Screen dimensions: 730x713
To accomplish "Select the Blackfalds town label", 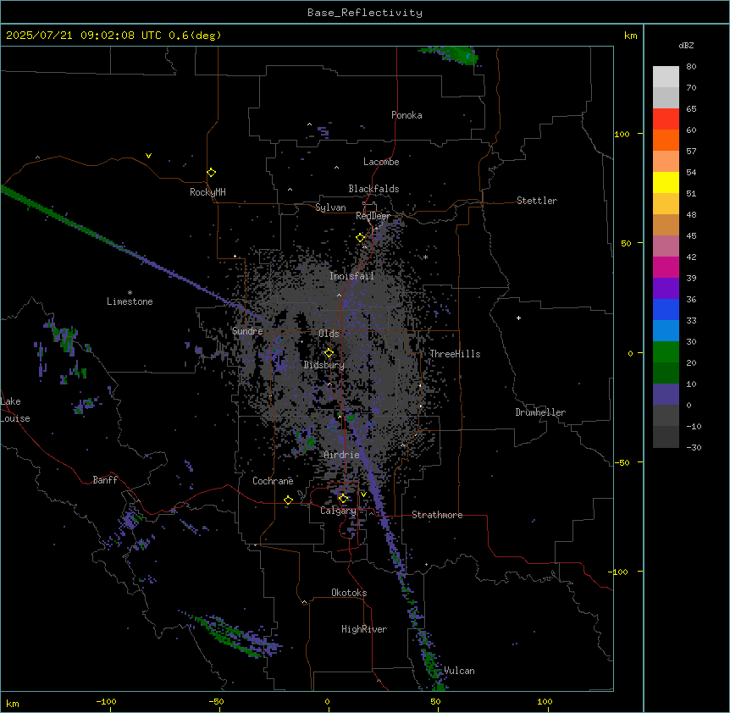I will 373,189.
